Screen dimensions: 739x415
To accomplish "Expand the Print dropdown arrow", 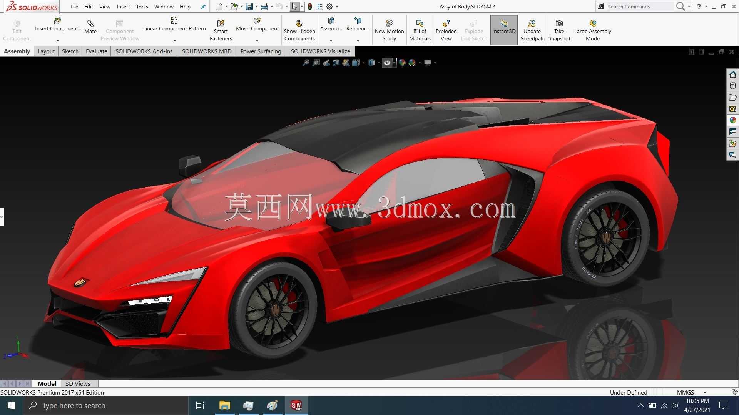I will tap(272, 7).
